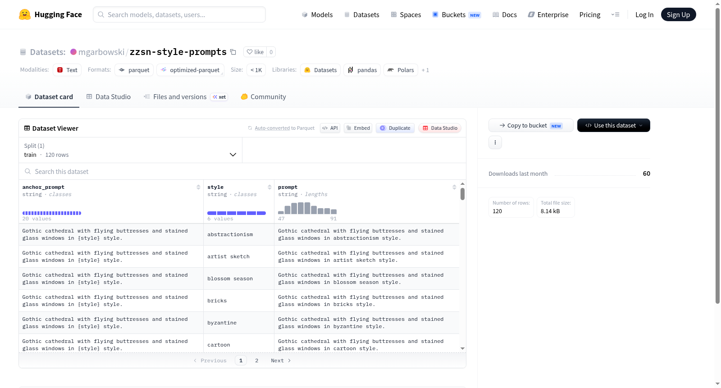This screenshot has width=721, height=388.
Task: Select page 1 in pagination
Action: tap(241, 361)
